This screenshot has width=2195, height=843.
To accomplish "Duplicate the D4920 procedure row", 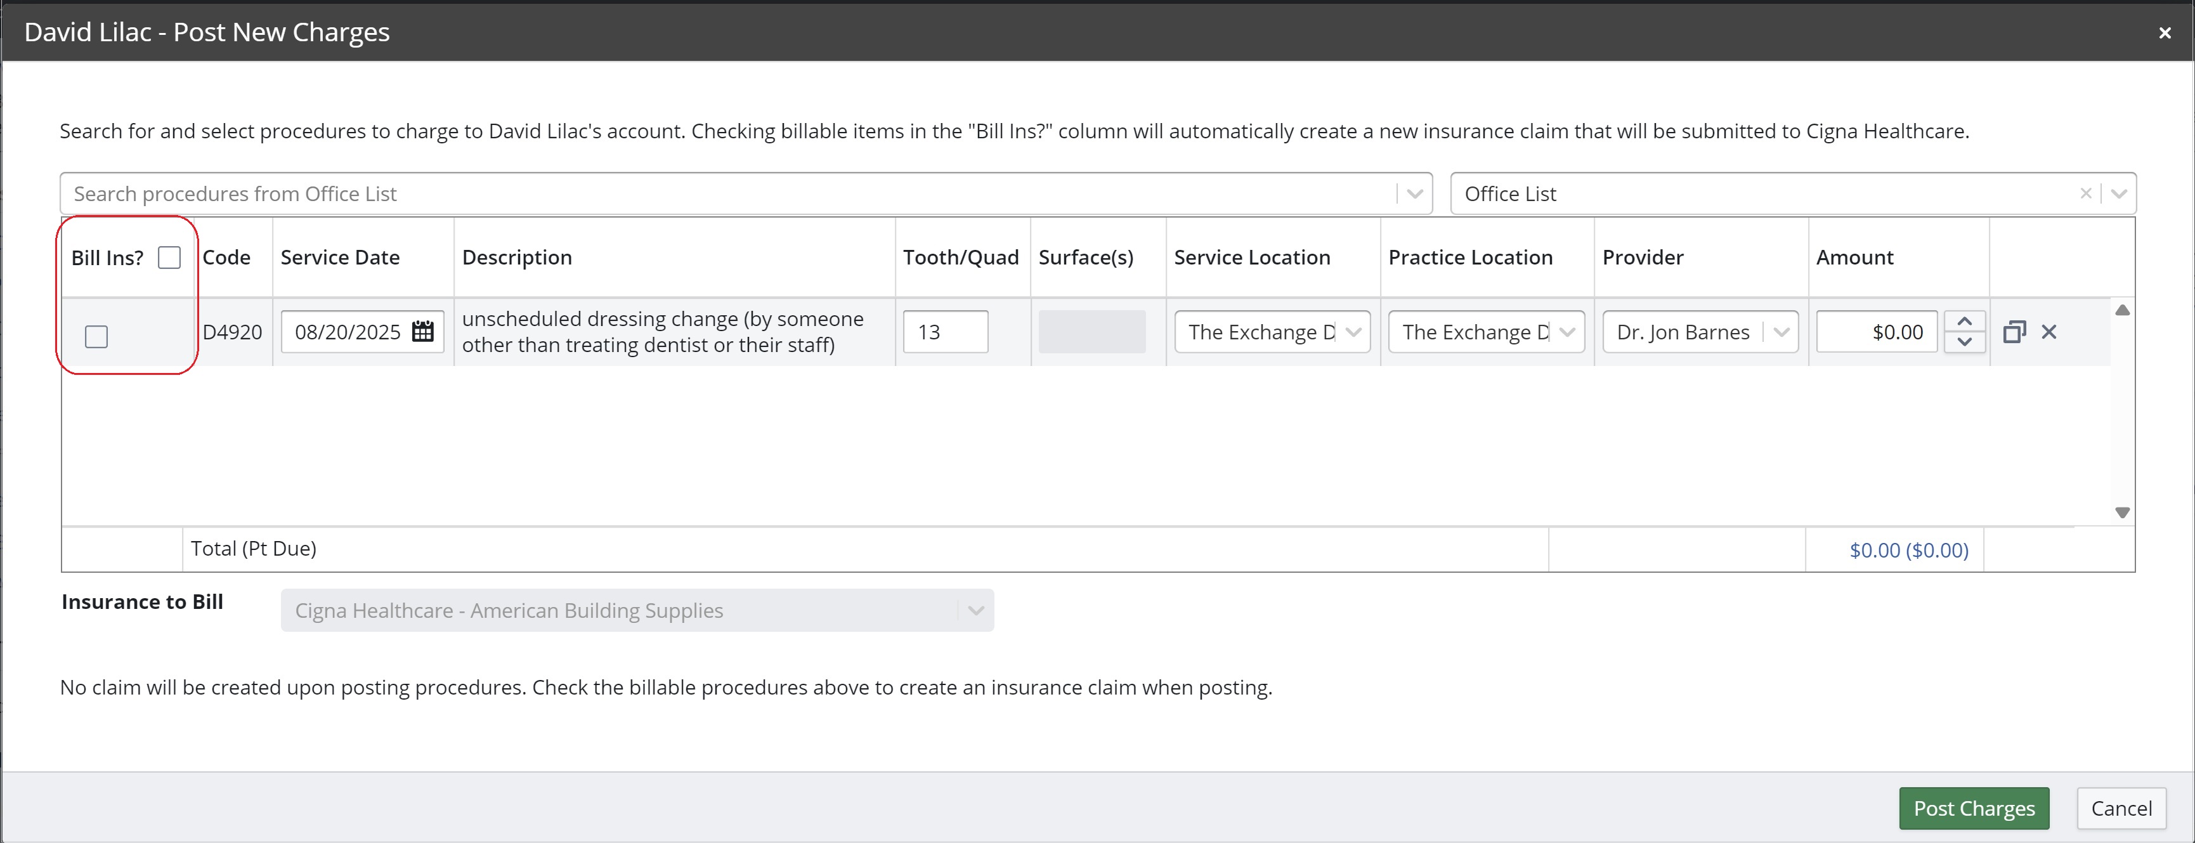I will [x=2014, y=332].
